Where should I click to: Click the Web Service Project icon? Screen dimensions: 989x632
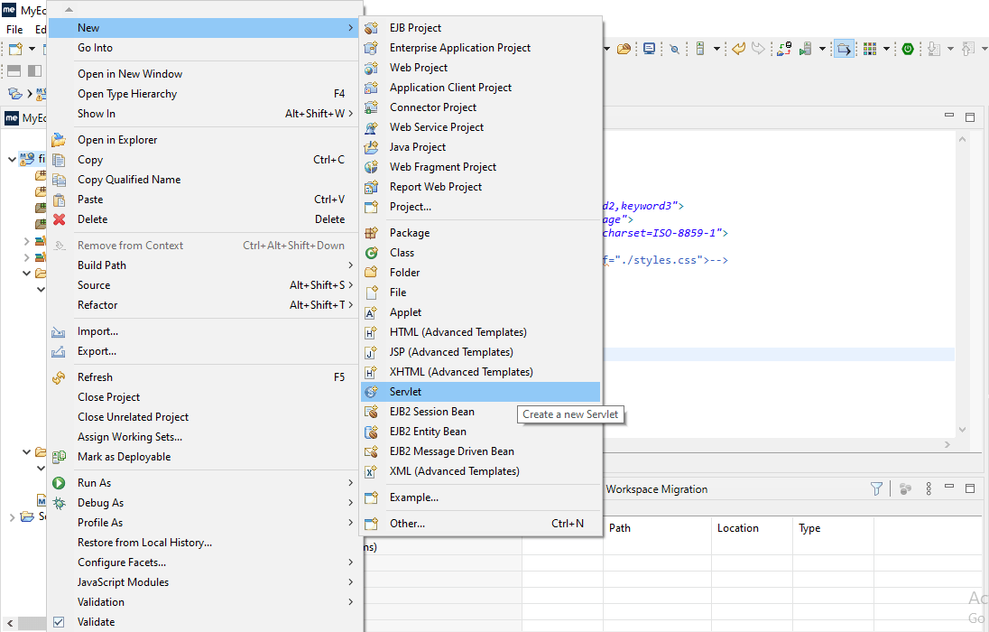pos(372,127)
